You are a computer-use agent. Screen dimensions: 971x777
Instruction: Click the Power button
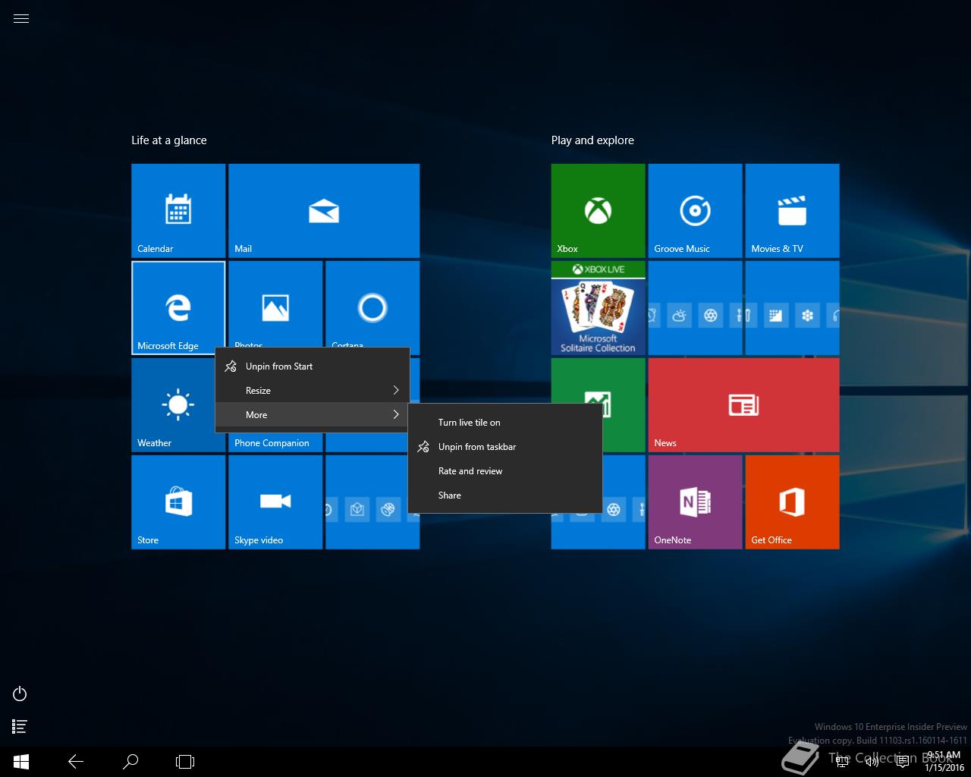click(x=20, y=694)
